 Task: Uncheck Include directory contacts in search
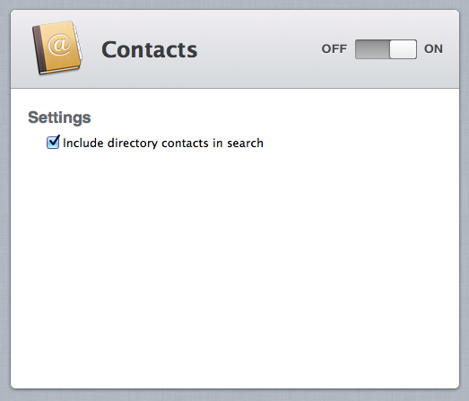coord(53,142)
